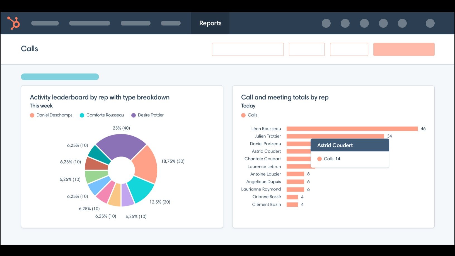Click the teal pill bar above the charts
Screen dimensions: 455x256
[x=60, y=77]
